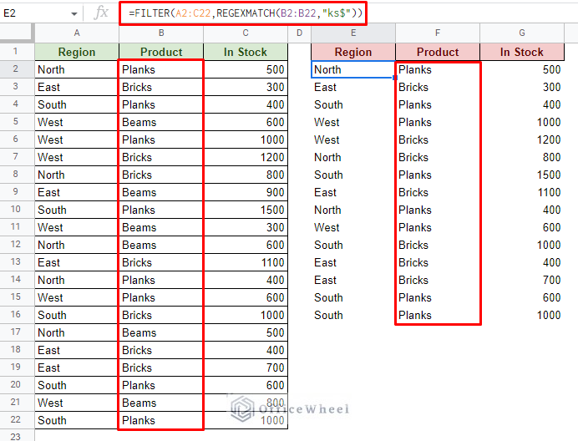Click cell G8 with value 1500
This screenshot has width=578, height=441.
click(x=522, y=175)
